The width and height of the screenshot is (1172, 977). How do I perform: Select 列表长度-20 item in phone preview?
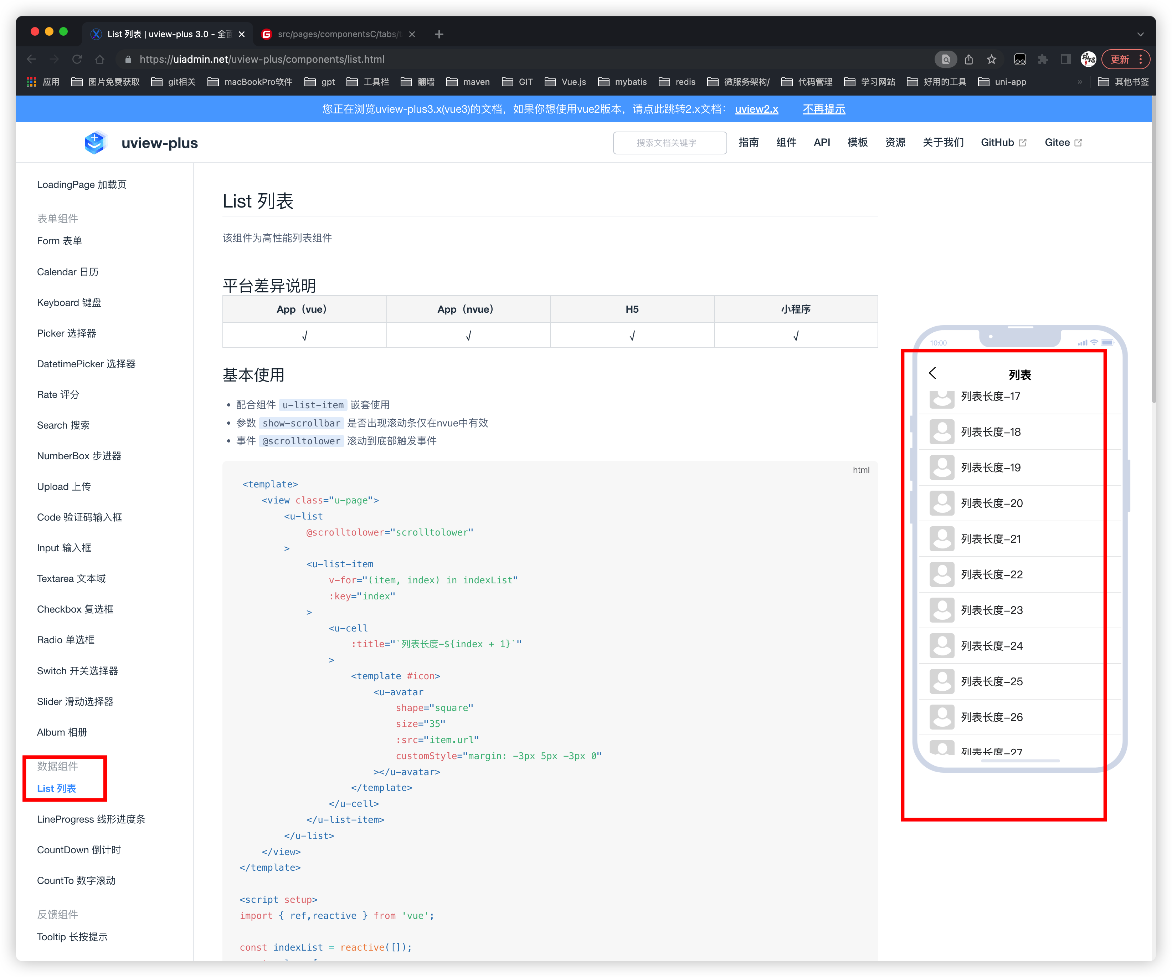point(991,503)
